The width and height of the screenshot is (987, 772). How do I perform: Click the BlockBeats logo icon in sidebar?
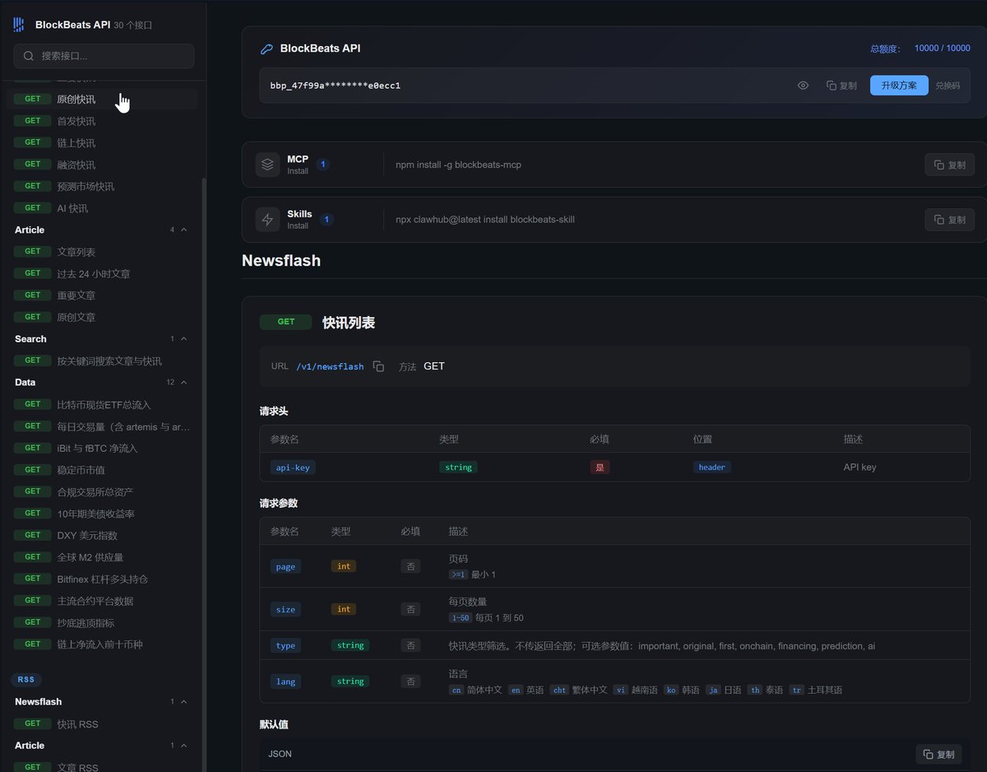19,25
